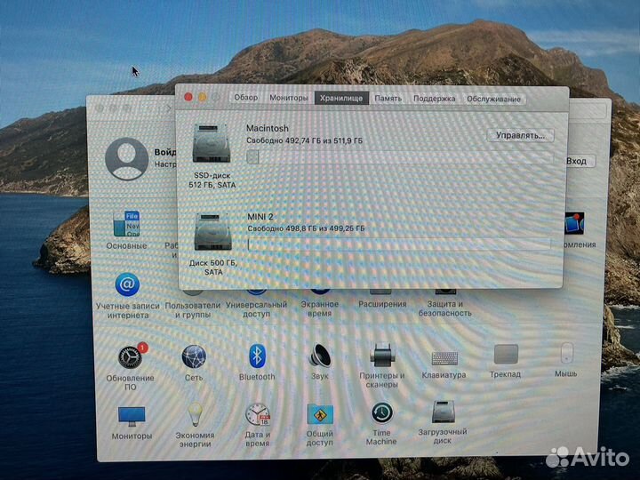Open Загрузочный диск pane
640x480 pixels.
coord(444,412)
